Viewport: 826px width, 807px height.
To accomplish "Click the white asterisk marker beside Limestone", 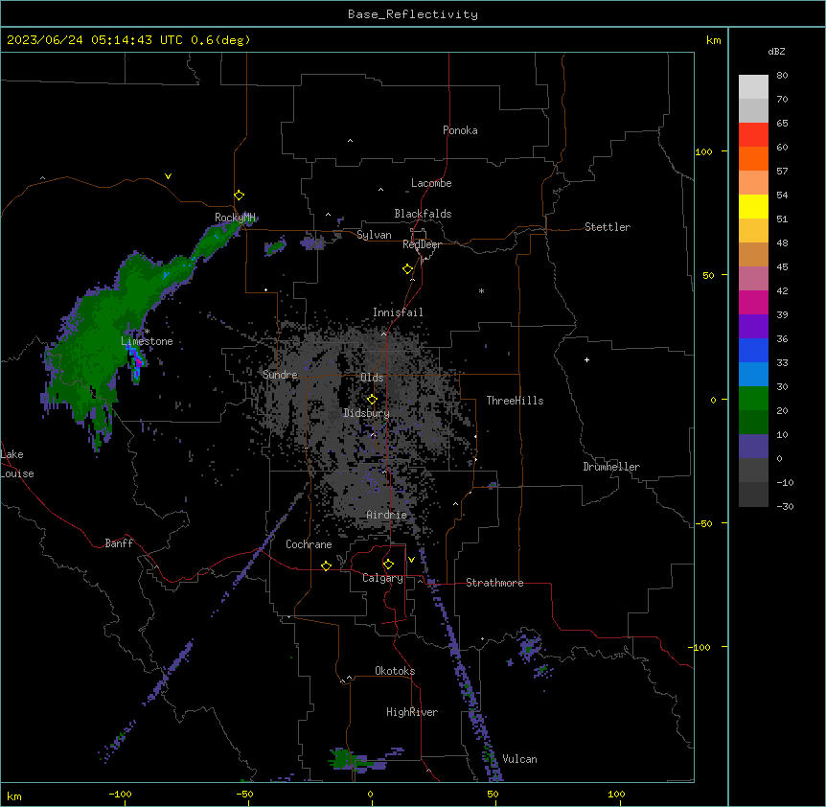I will coord(148,332).
